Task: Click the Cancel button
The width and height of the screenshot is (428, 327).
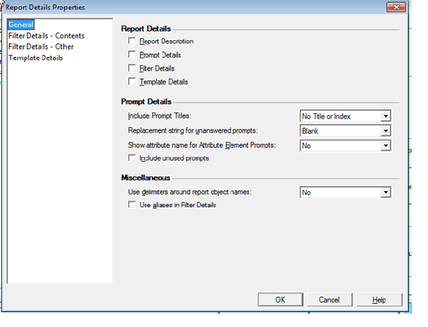Action: [329, 300]
